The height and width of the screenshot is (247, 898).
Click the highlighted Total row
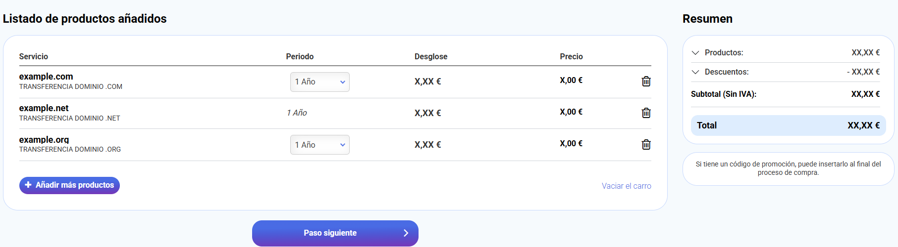click(788, 125)
